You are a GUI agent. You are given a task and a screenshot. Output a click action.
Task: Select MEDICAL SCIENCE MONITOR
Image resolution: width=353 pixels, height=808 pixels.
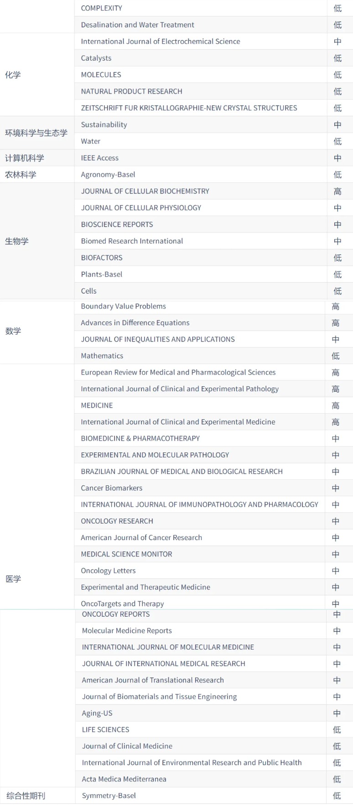126,555
